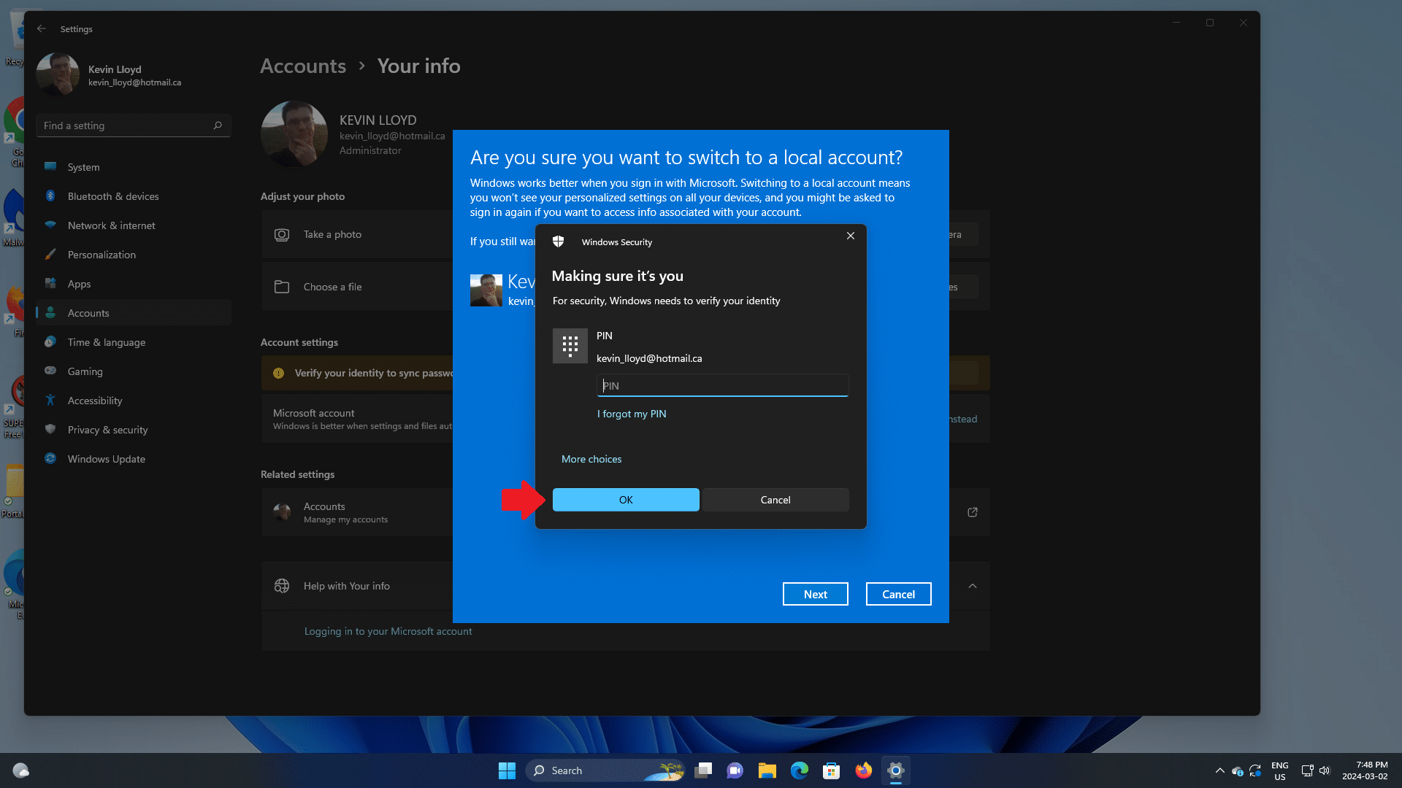The image size is (1402, 788).
Task: Click 'I forgot my PIN' link
Action: [631, 414]
